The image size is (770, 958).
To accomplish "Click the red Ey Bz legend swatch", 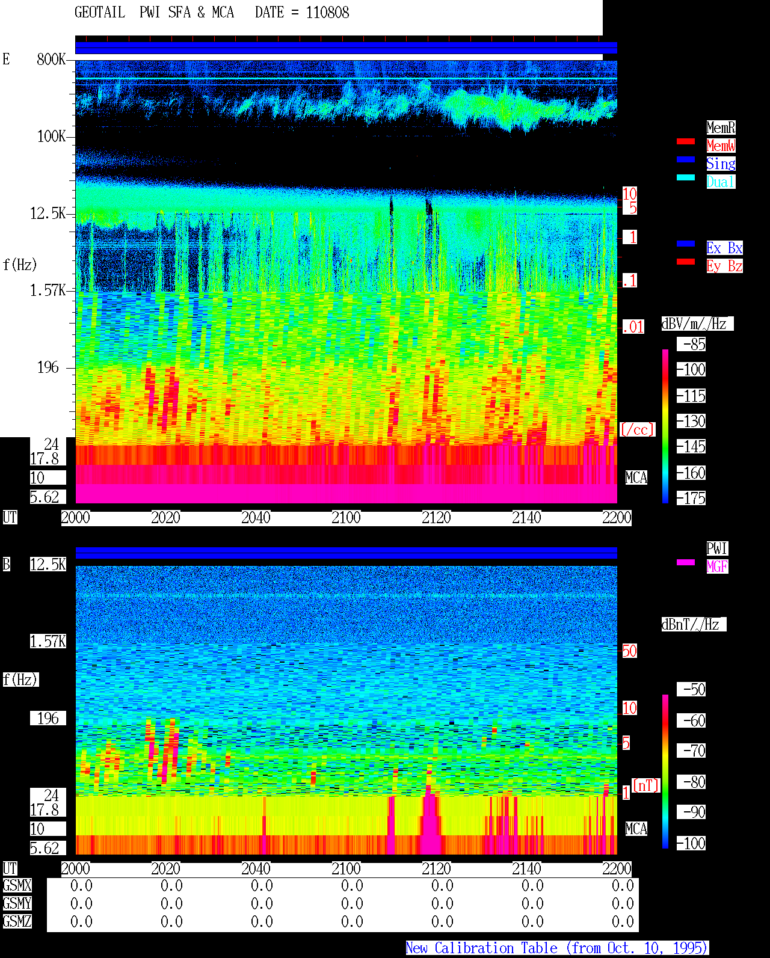I will (x=686, y=262).
